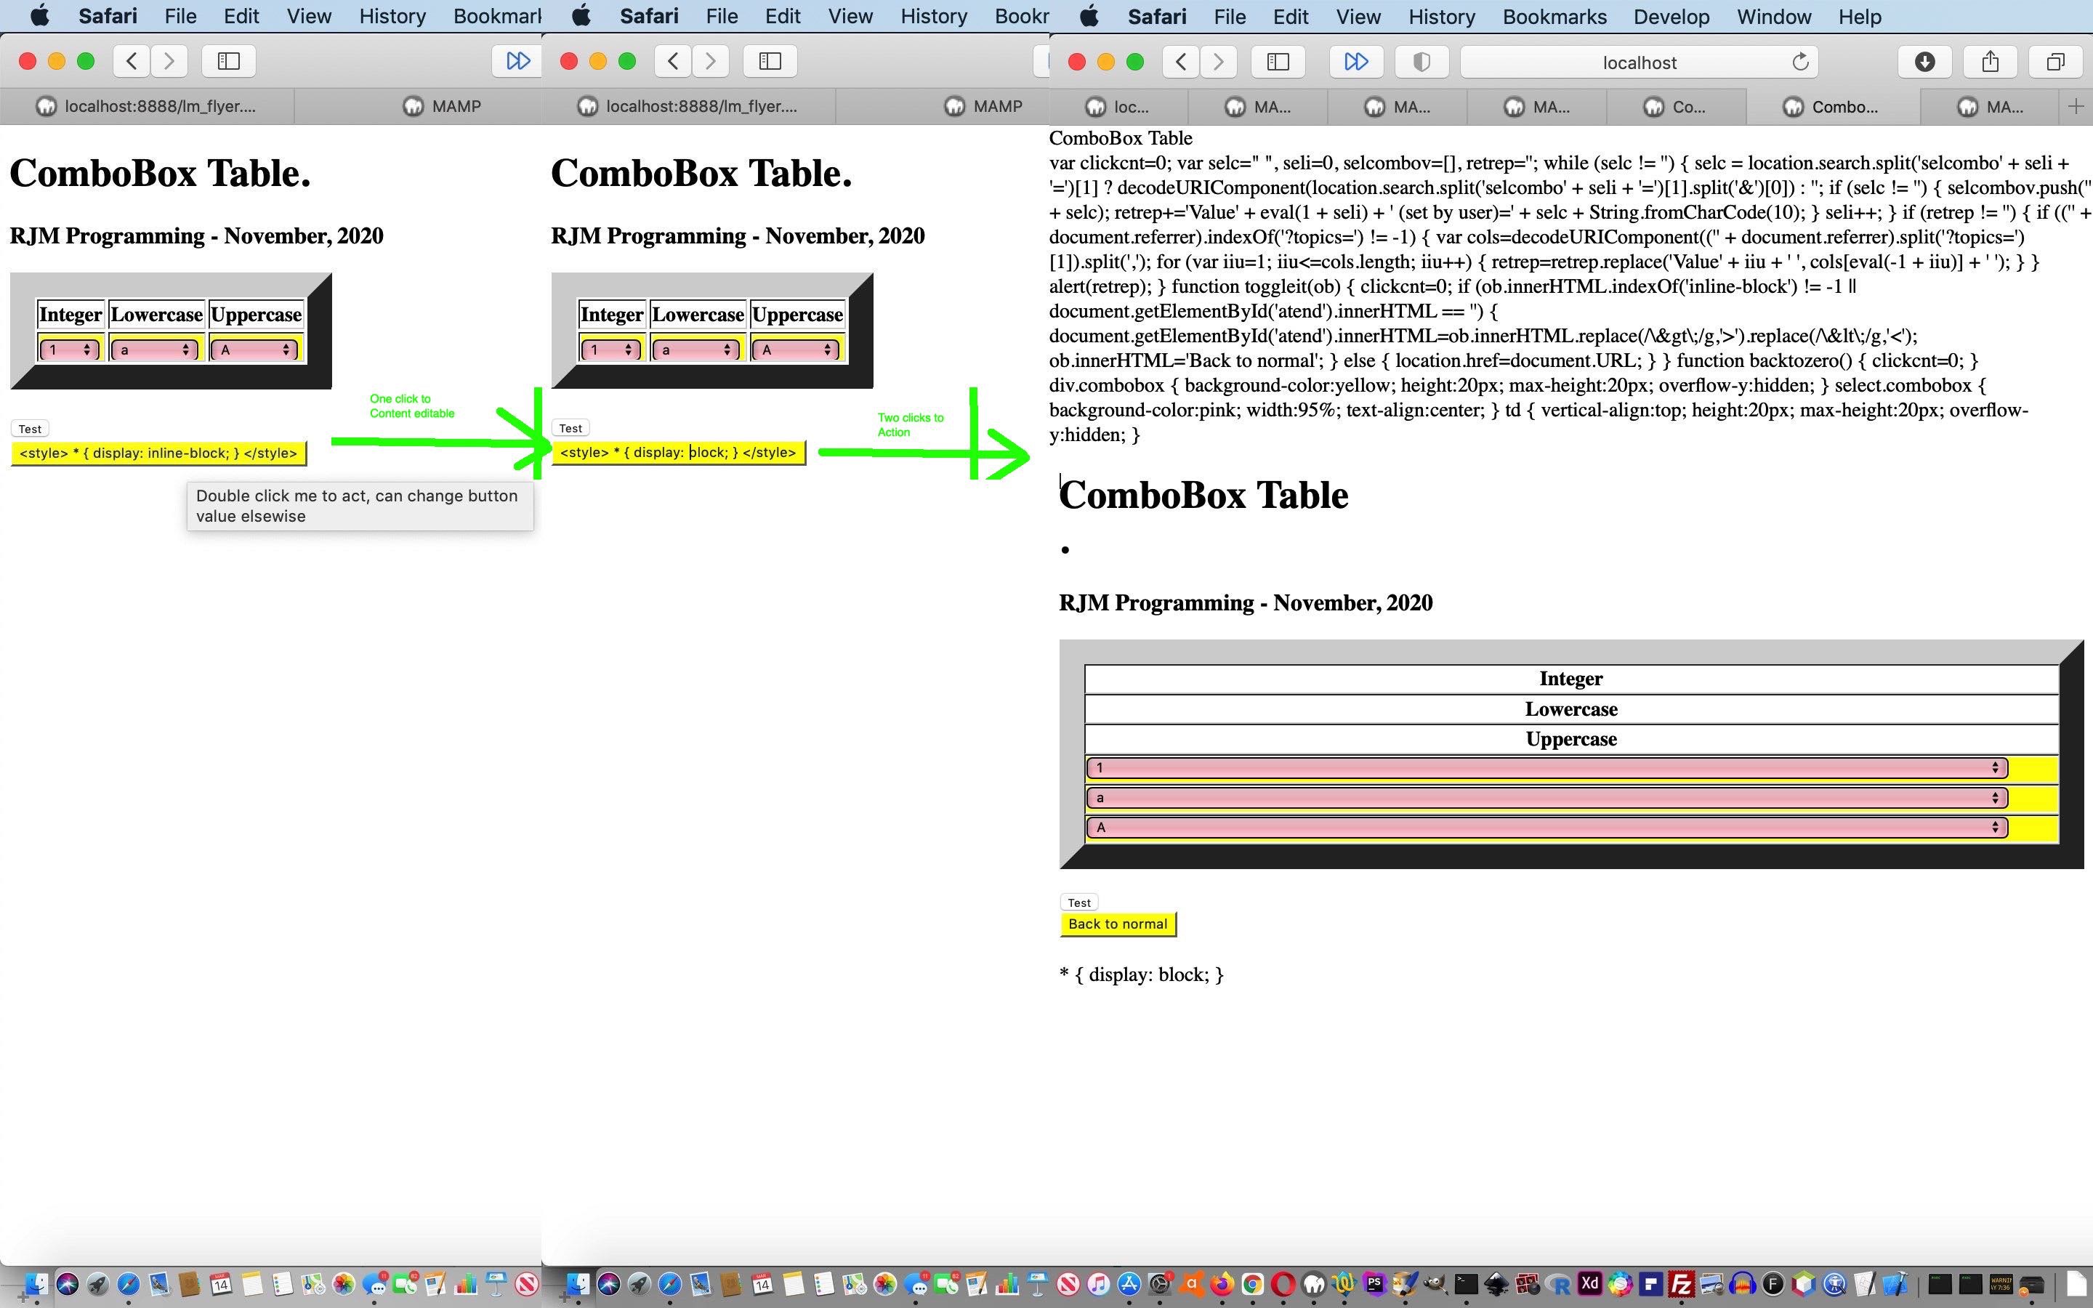Toggle the Safari sidebar
This screenshot has height=1308, width=2093.
[1279, 62]
